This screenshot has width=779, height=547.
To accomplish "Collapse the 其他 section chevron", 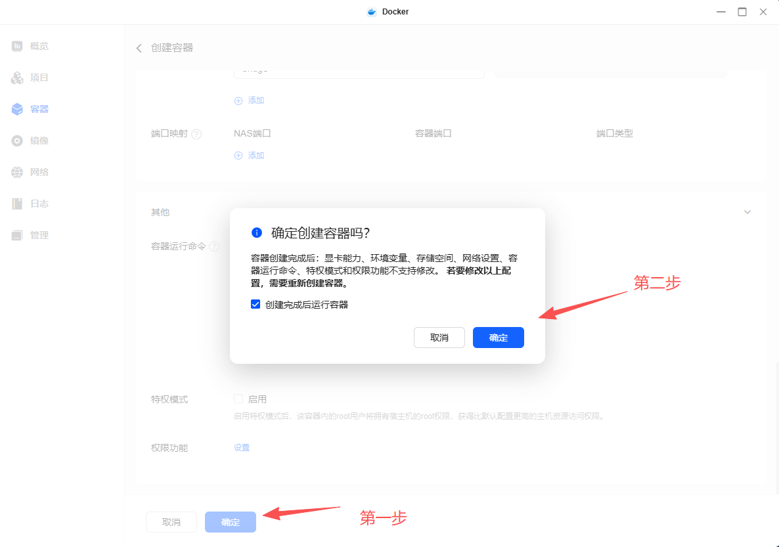I will tap(747, 212).
